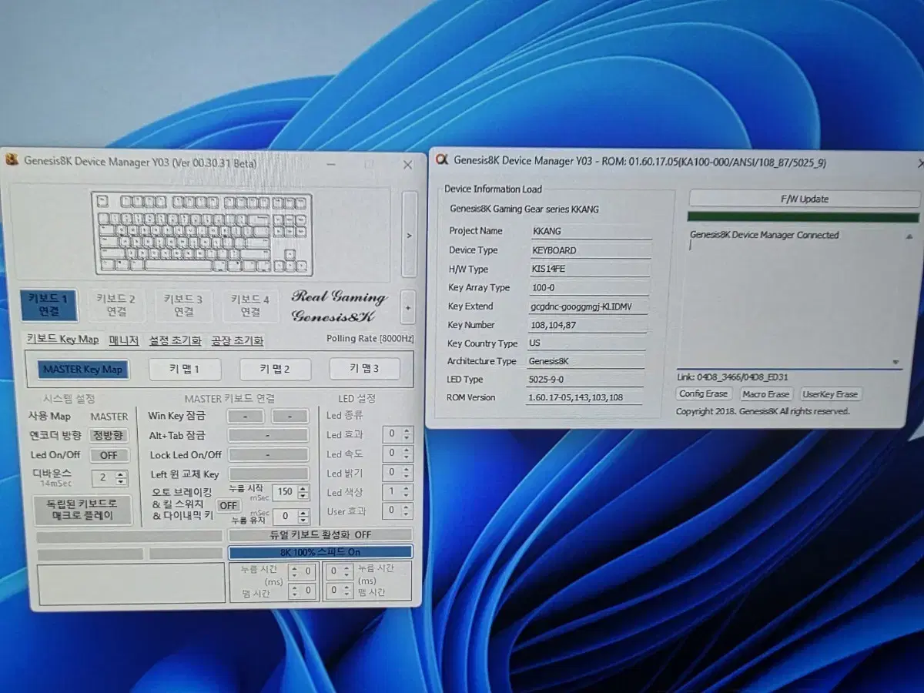Click the > arrow beside keyboard layout image
Image resolution: width=924 pixels, height=693 pixels.
(x=409, y=235)
